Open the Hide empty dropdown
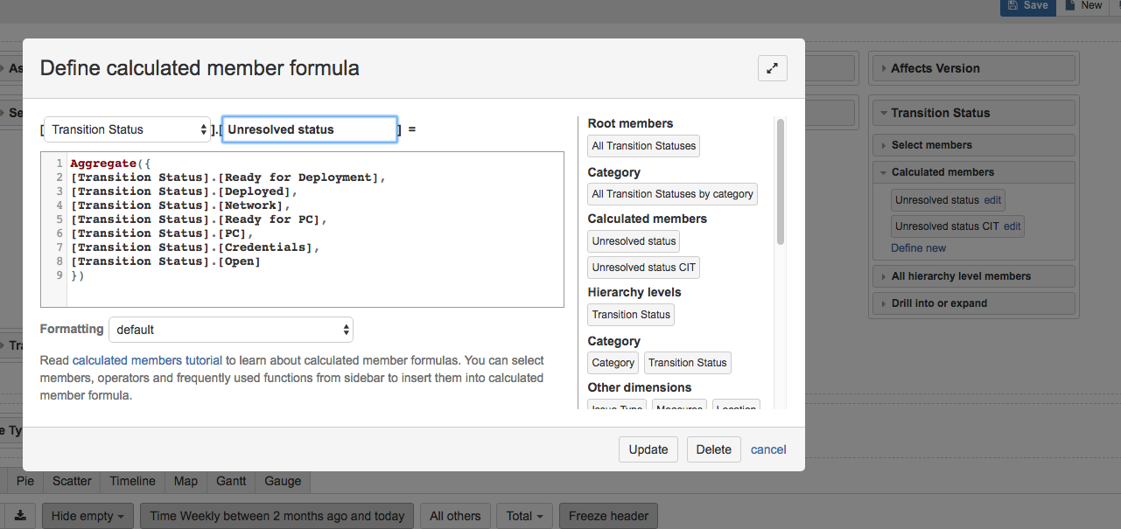The width and height of the screenshot is (1121, 529). click(x=87, y=515)
